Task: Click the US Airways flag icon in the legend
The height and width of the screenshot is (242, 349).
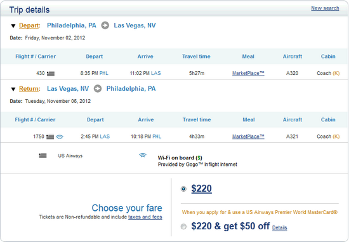Action: tap(43, 156)
